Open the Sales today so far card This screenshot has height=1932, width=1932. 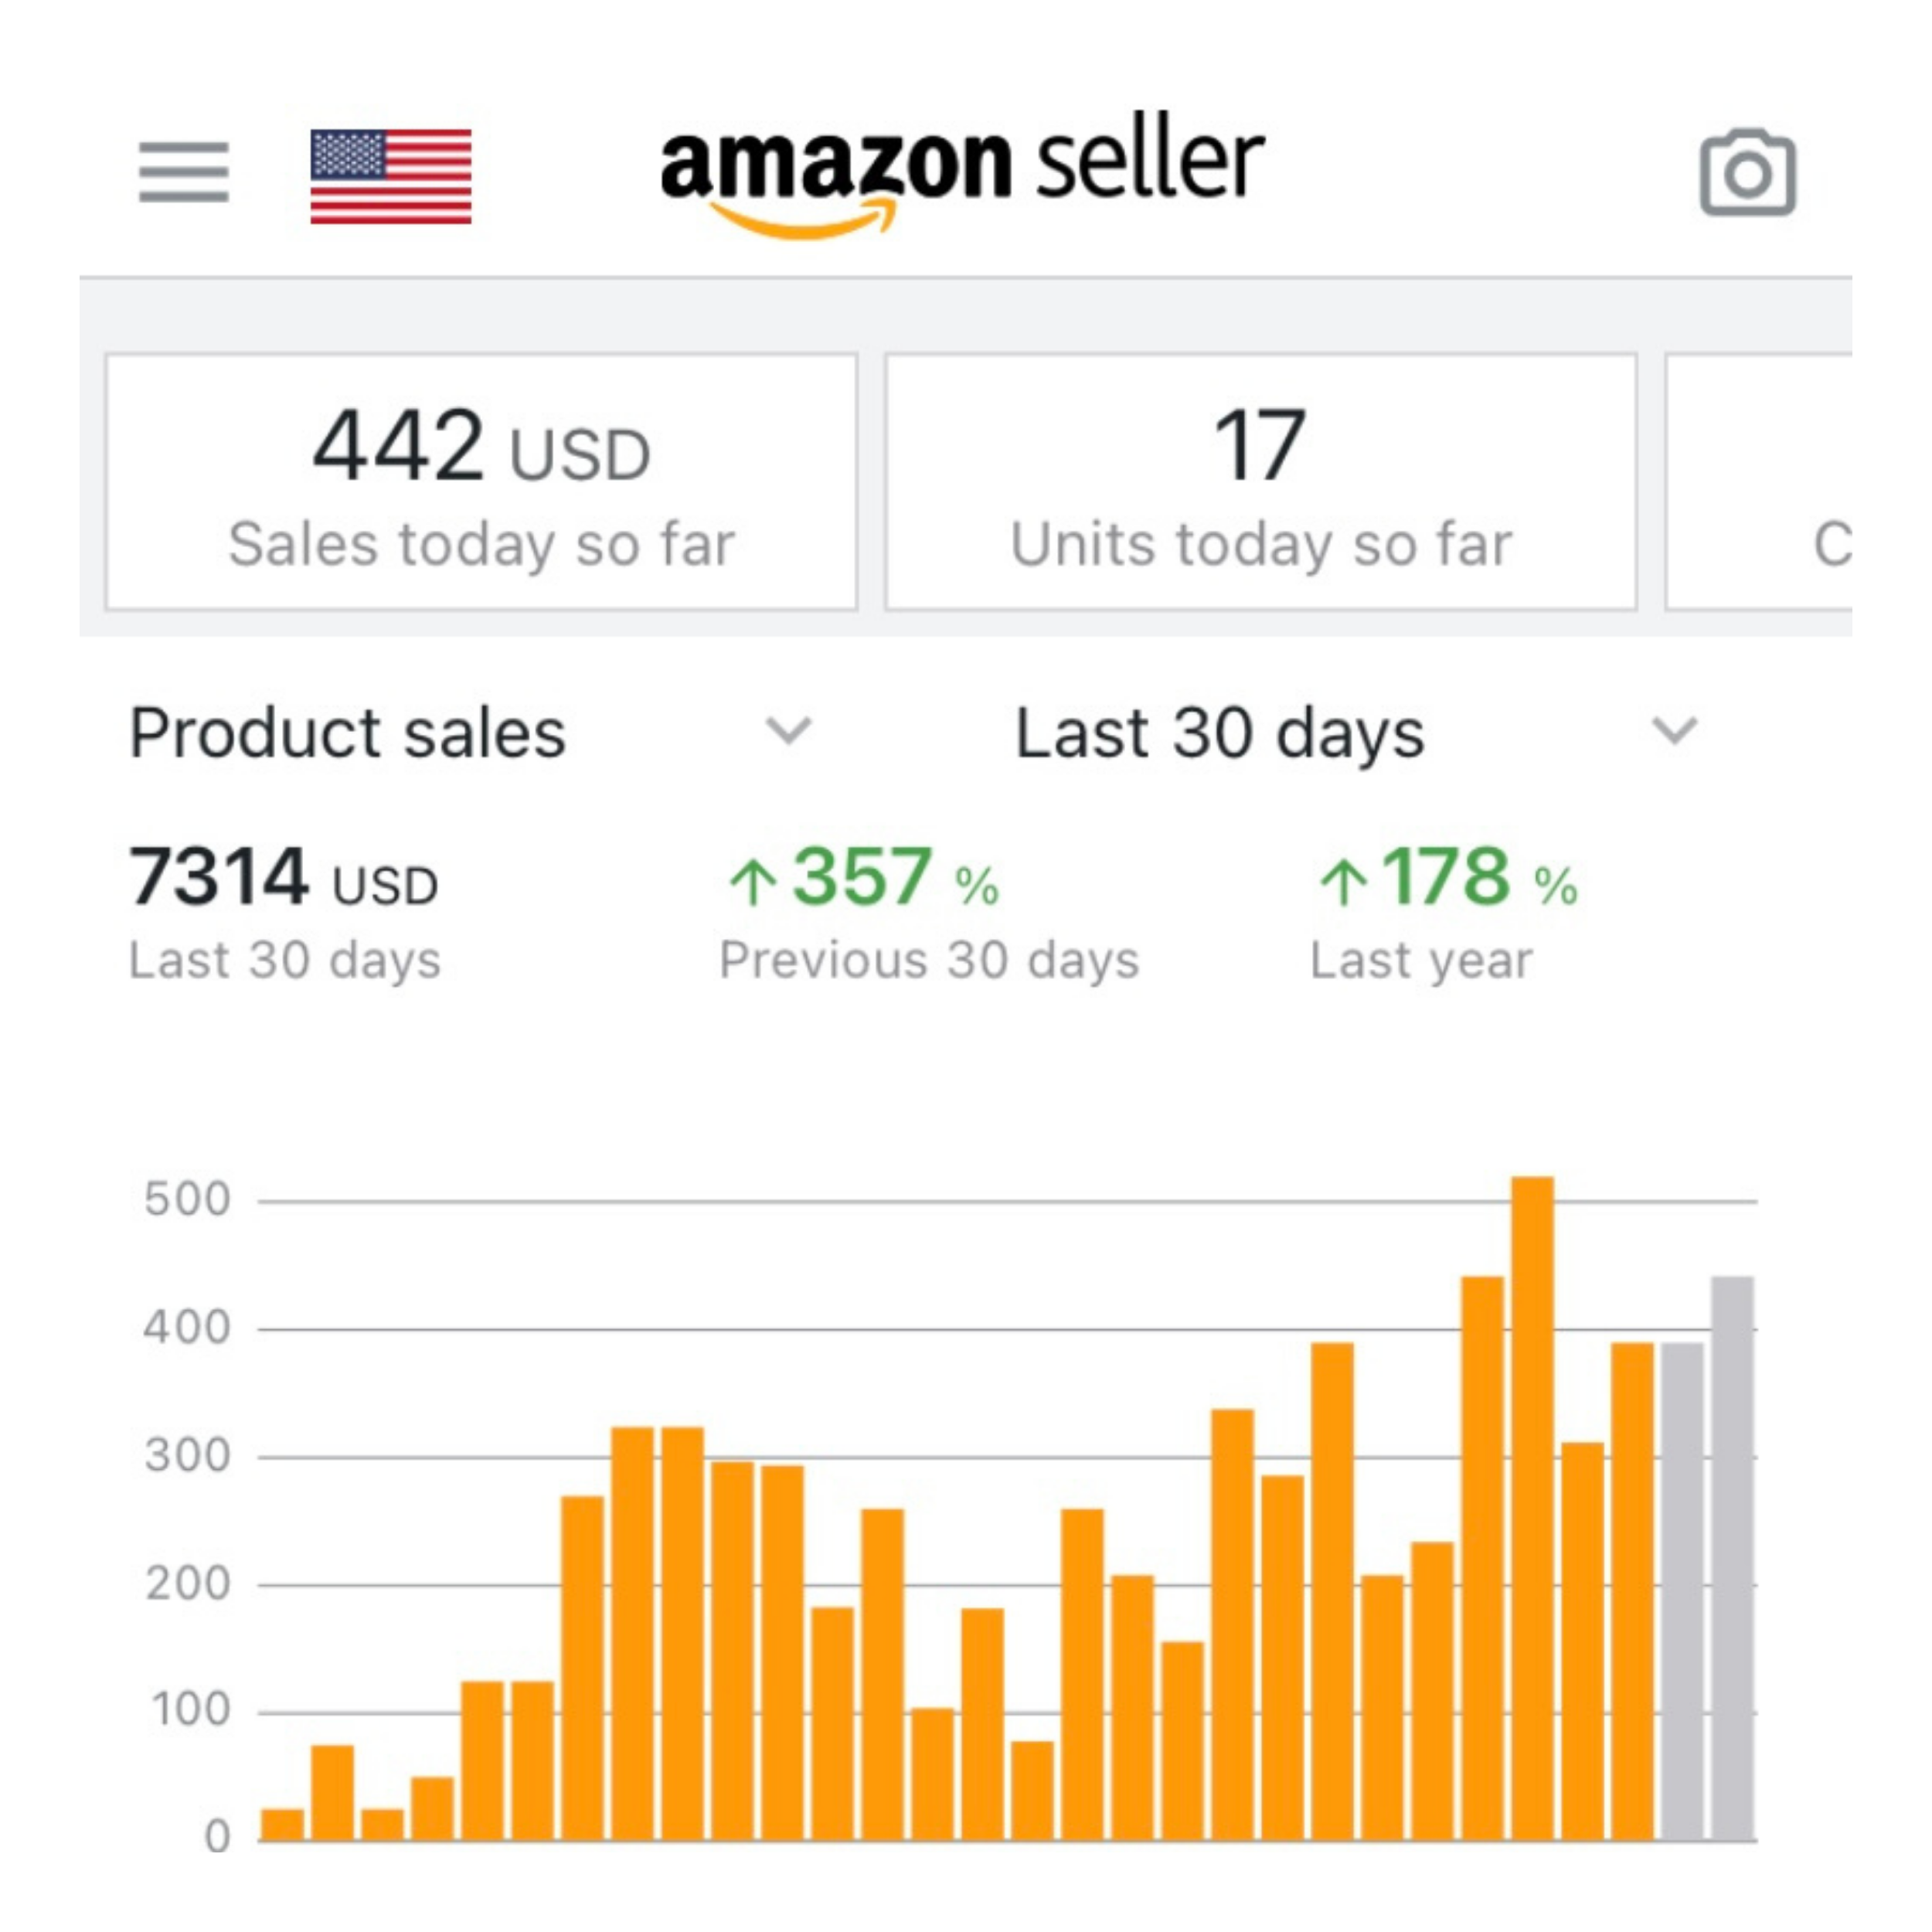[481, 482]
